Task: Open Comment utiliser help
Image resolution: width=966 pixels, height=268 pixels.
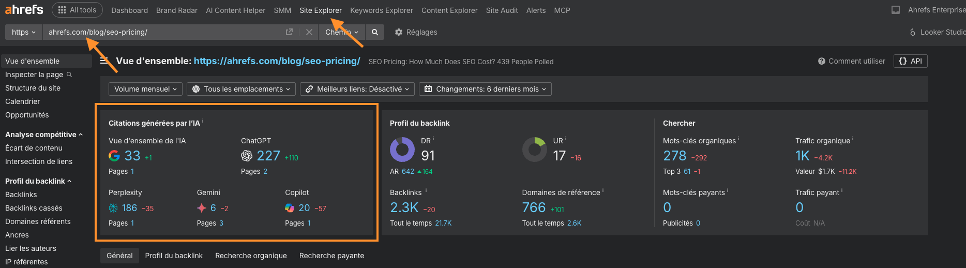Action: 852,61
